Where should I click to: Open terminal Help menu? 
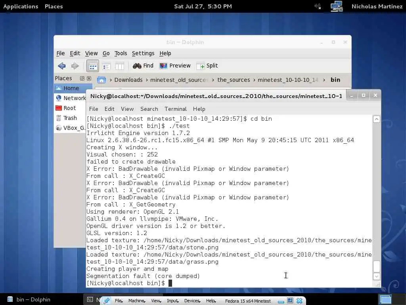199,109
